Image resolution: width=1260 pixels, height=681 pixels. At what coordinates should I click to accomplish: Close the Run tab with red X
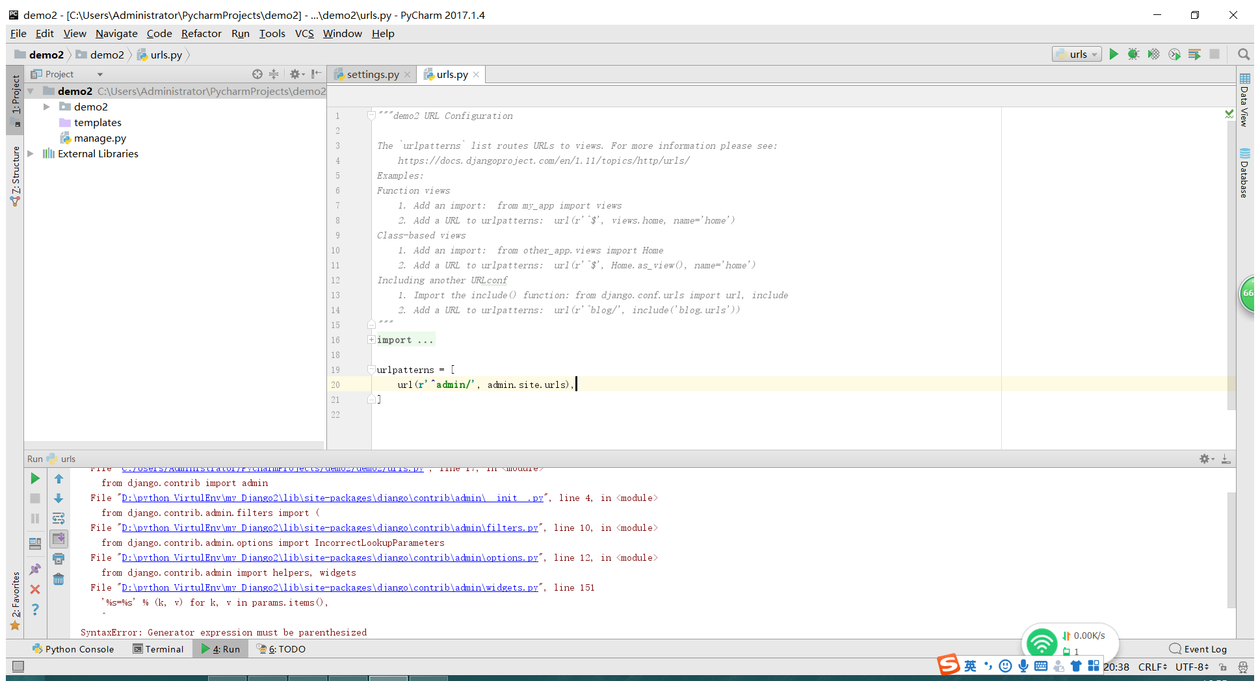tap(35, 589)
